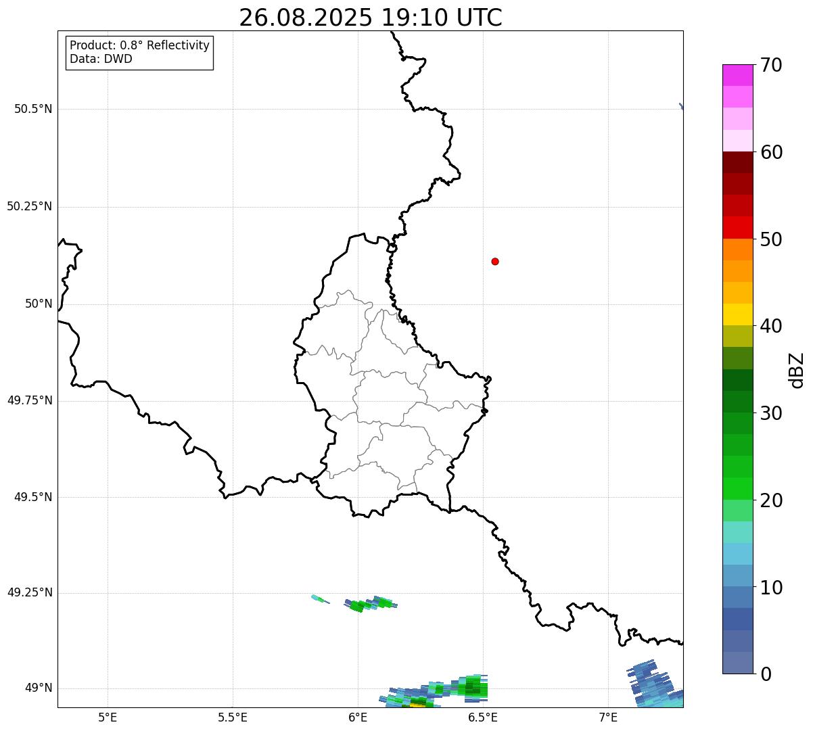Click the colorbar tick value '70'
Image resolution: width=813 pixels, height=731 pixels.
coord(771,65)
